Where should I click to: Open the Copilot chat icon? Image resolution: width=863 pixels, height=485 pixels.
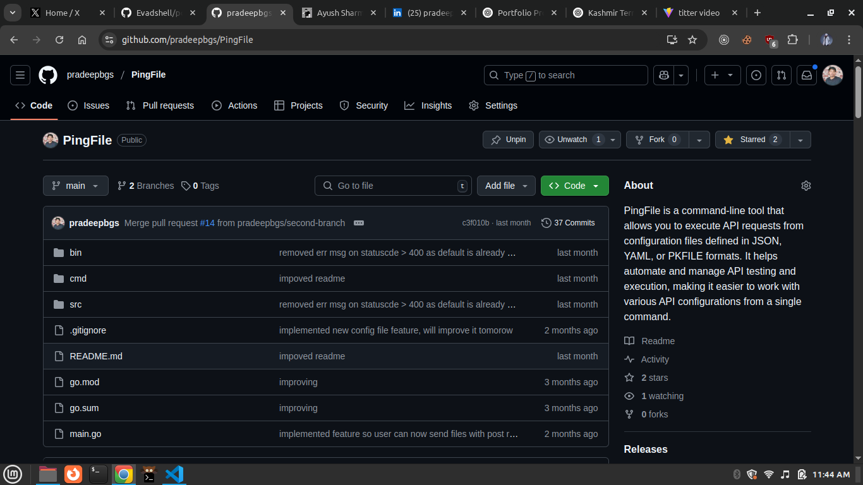click(663, 75)
